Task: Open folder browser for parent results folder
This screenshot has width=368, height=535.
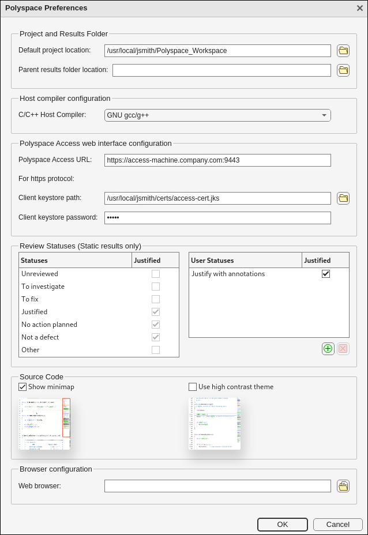Action: pyautogui.click(x=343, y=70)
